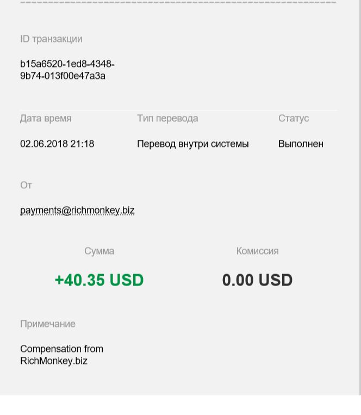Click the green +40.35 USD amount
The height and width of the screenshot is (415, 361).
pos(99,280)
